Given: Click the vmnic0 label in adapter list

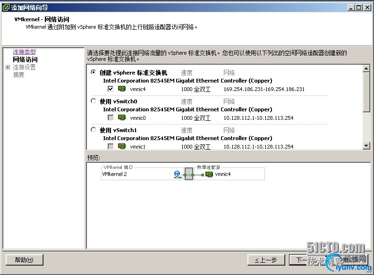Looking at the screenshot, I should point(138,118).
